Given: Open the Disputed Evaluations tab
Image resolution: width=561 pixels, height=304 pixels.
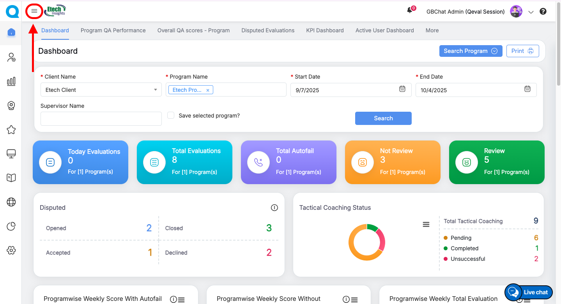Looking at the screenshot, I should click(x=268, y=30).
